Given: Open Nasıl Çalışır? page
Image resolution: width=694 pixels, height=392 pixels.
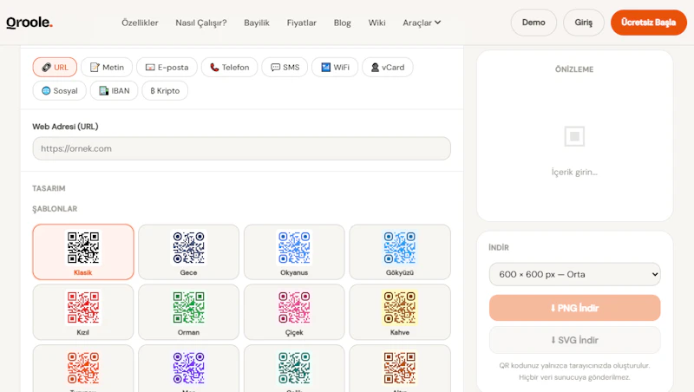Looking at the screenshot, I should coord(201,23).
